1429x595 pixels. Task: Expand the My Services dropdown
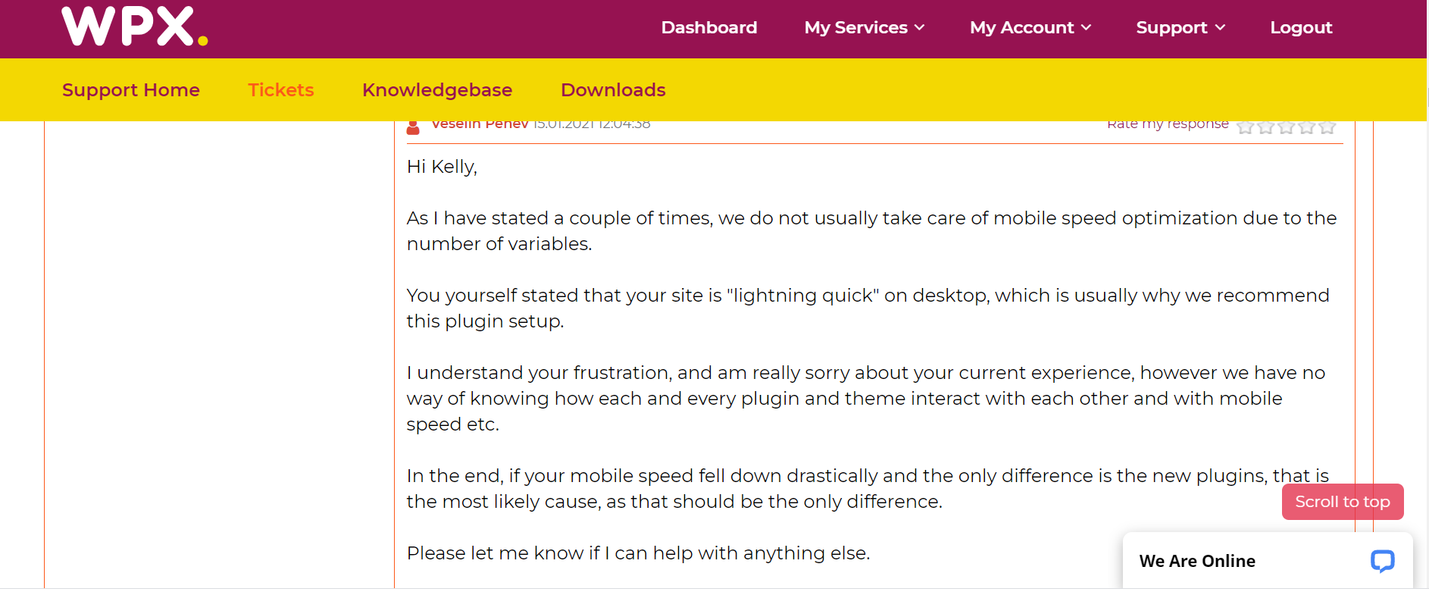coord(865,27)
